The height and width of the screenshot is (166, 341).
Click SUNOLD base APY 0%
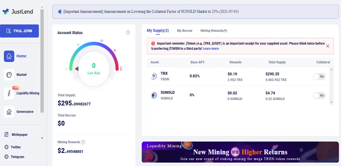192,95
